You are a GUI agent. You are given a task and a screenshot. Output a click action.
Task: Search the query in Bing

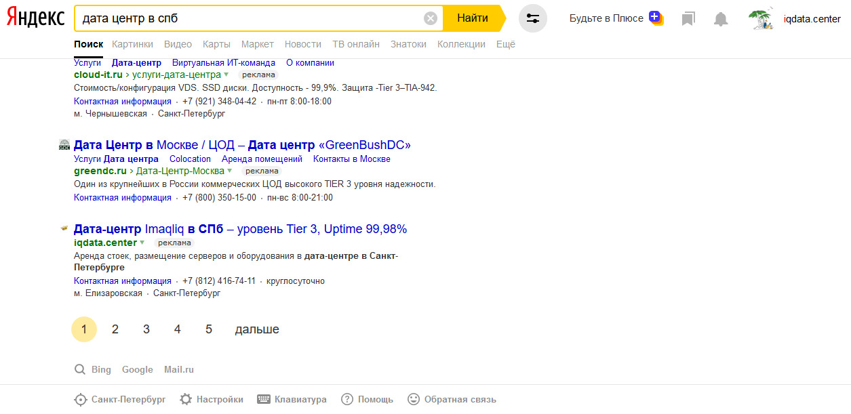coord(101,370)
